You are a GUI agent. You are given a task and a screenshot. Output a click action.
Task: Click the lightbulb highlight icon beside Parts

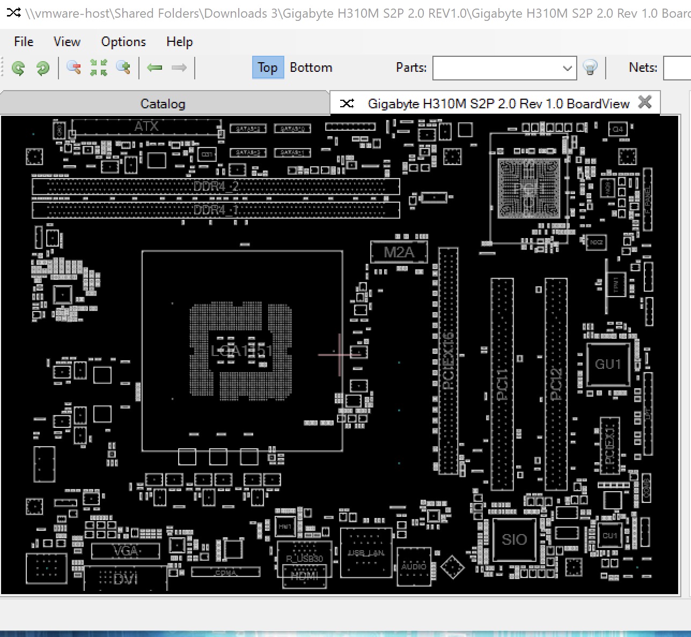591,68
